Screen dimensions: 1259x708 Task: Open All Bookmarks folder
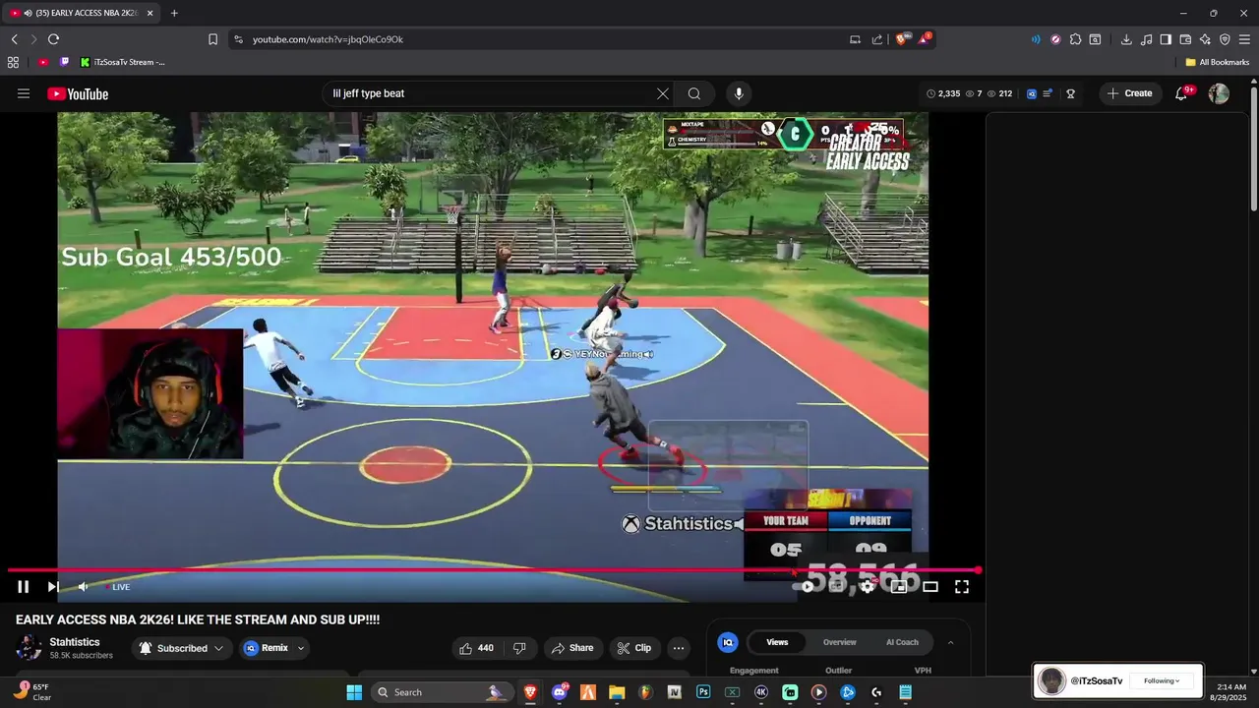[x=1217, y=62]
